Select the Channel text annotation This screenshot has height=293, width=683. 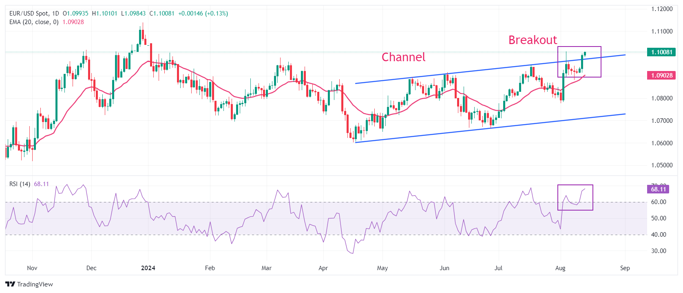point(403,57)
